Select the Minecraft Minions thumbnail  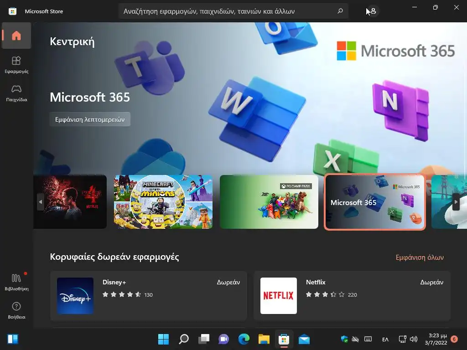[x=163, y=202]
